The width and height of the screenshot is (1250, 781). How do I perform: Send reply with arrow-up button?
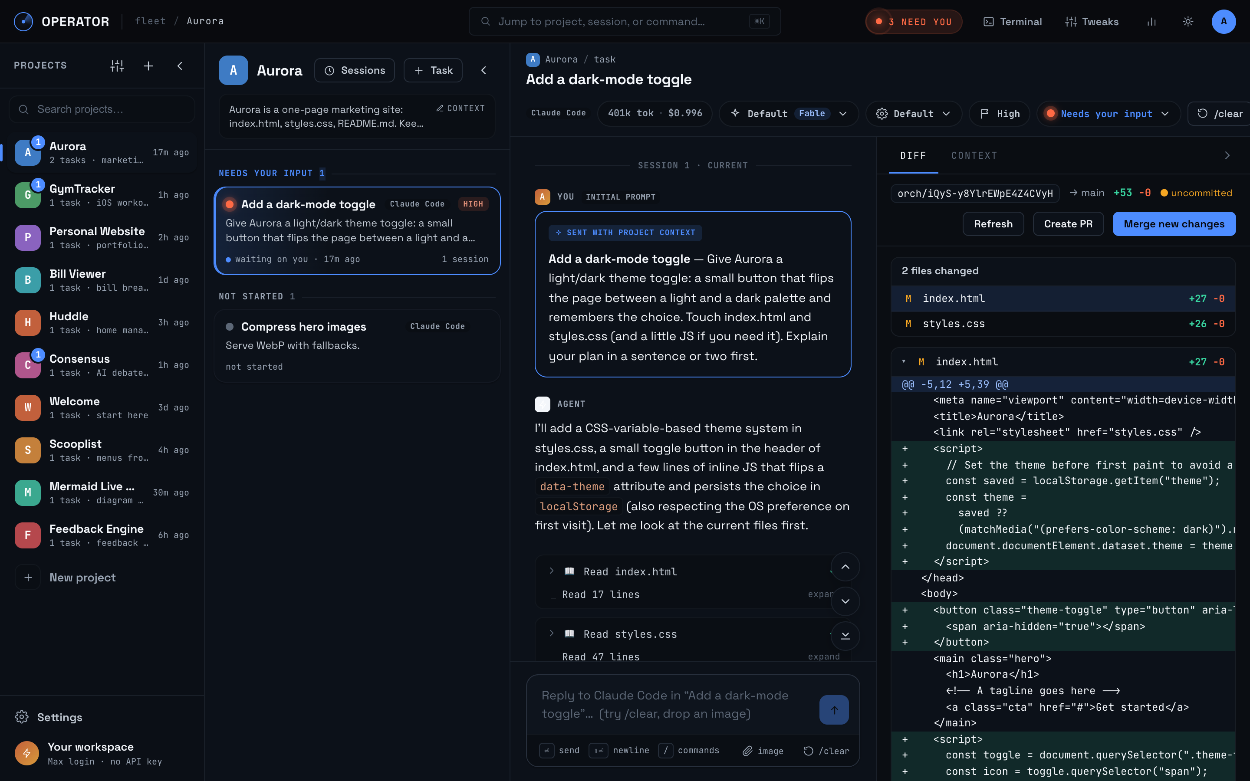(x=834, y=710)
